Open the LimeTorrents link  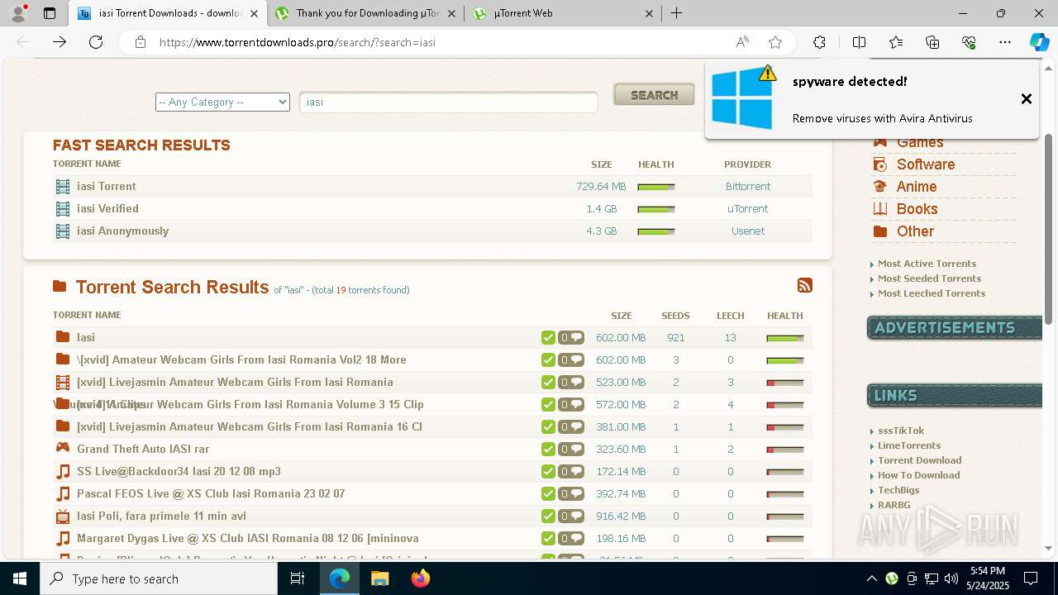tap(909, 445)
